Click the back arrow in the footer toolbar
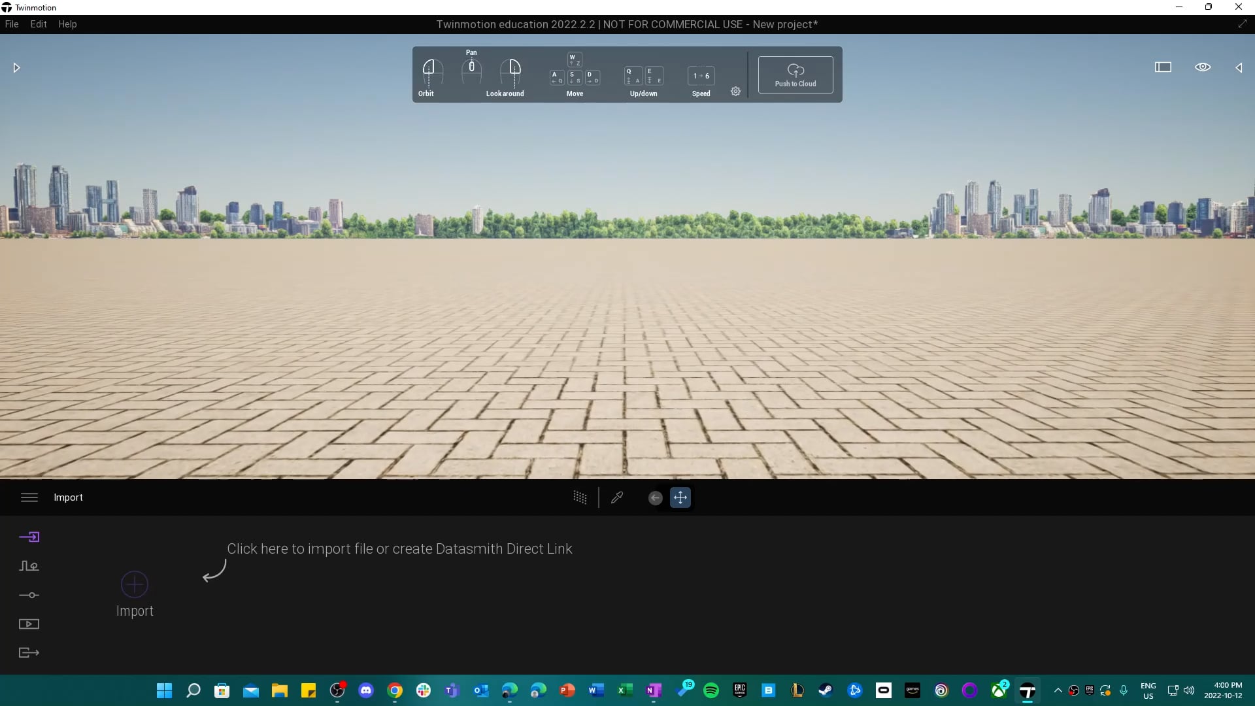 pyautogui.click(x=655, y=497)
